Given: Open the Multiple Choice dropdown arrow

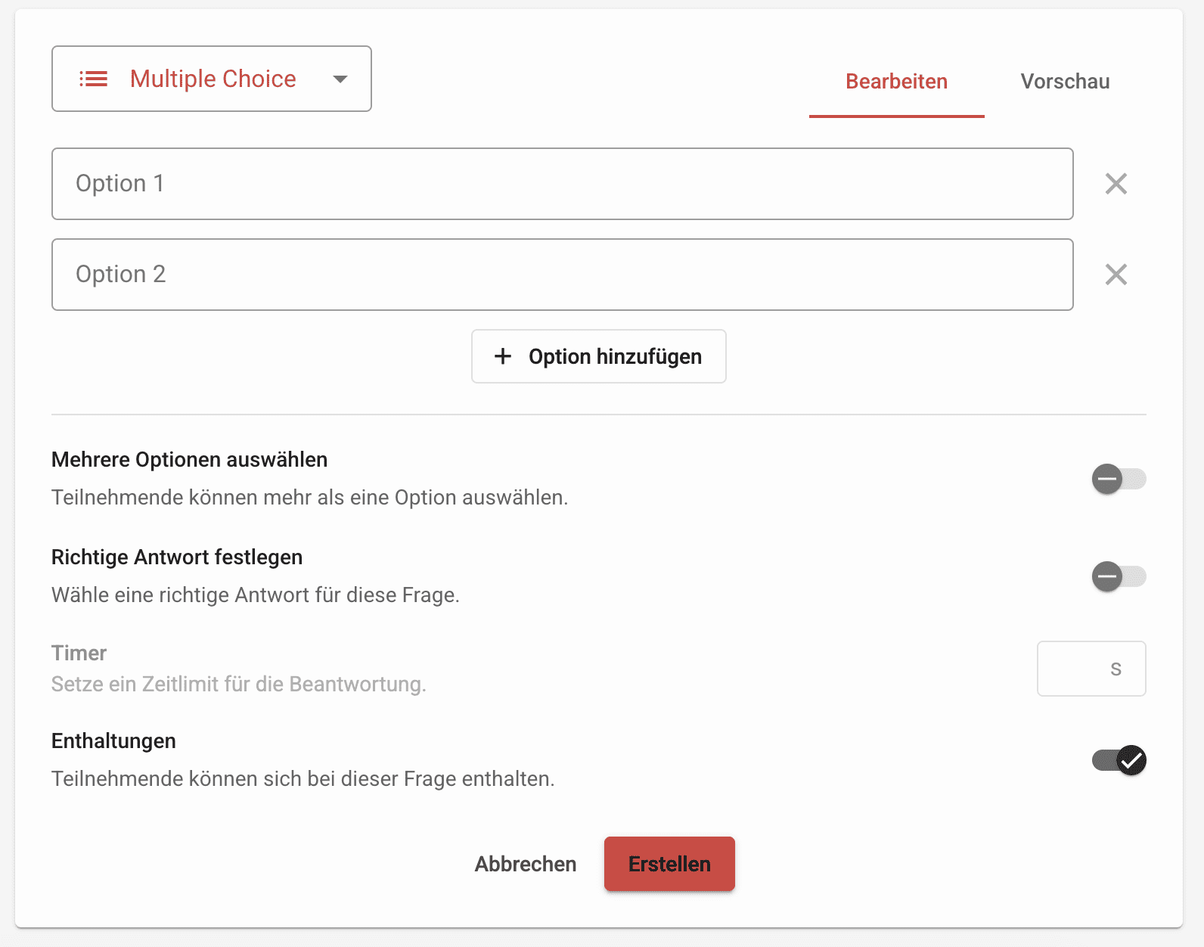Looking at the screenshot, I should (340, 79).
